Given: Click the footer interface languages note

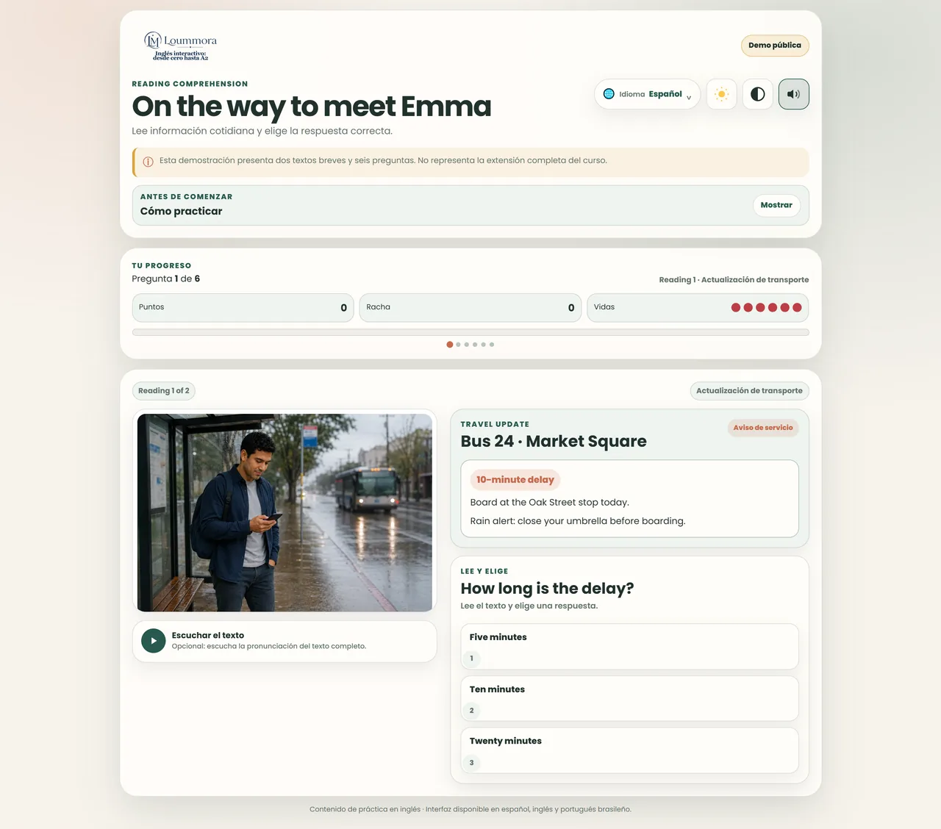Looking at the screenshot, I should pos(470,809).
